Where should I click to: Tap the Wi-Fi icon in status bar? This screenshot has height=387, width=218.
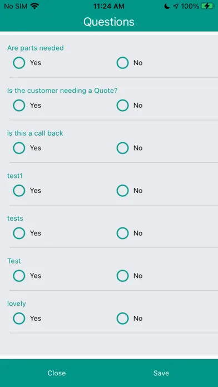(35, 6)
